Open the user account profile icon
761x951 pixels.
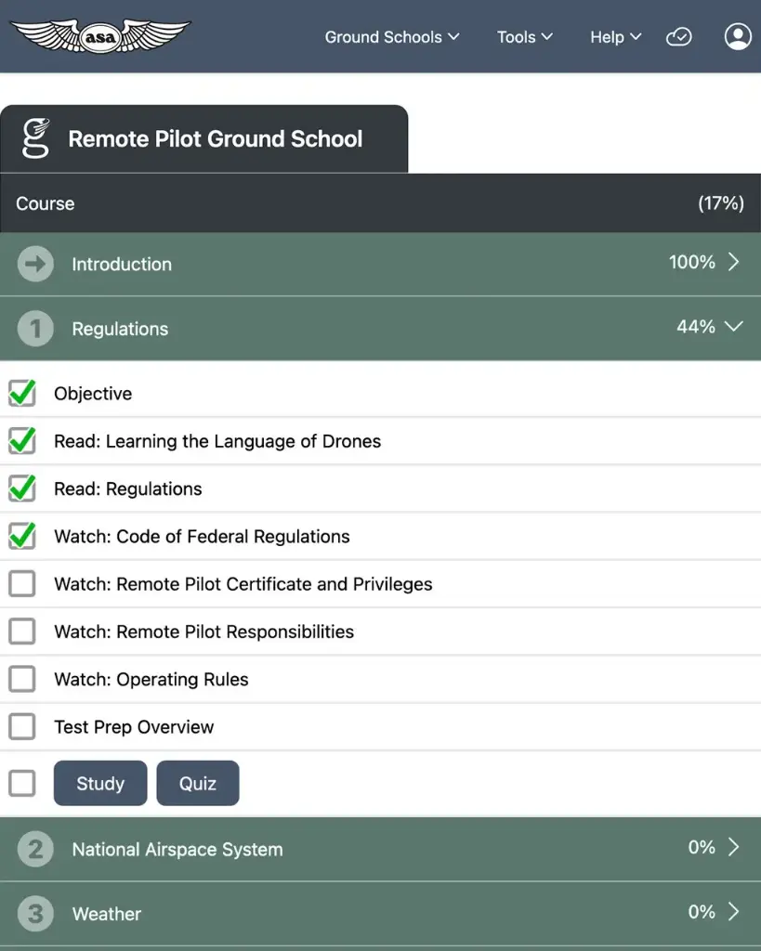[738, 37]
